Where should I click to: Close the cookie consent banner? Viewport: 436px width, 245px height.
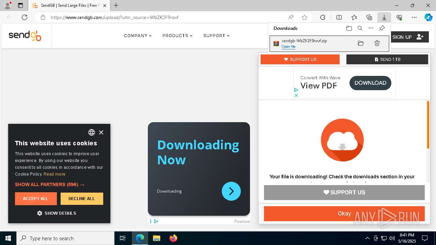(101, 132)
